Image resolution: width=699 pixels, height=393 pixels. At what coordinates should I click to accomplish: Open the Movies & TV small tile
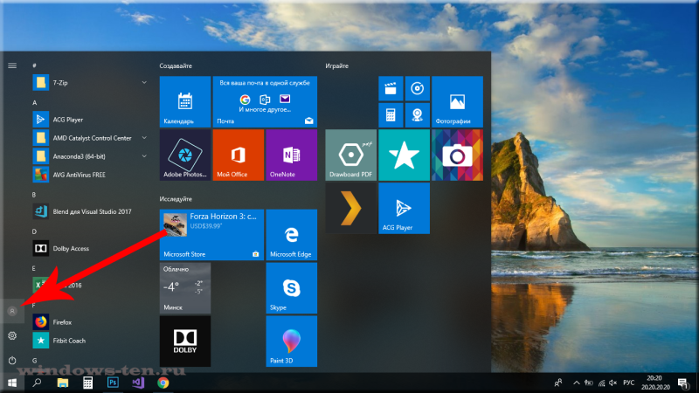click(391, 88)
